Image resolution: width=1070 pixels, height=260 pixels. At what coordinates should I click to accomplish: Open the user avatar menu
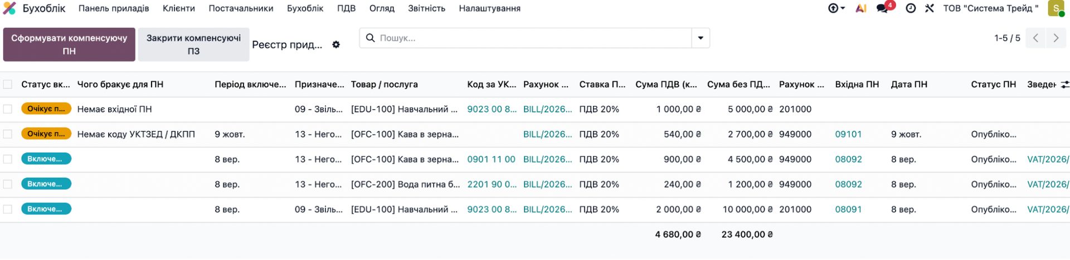pos(1056,8)
